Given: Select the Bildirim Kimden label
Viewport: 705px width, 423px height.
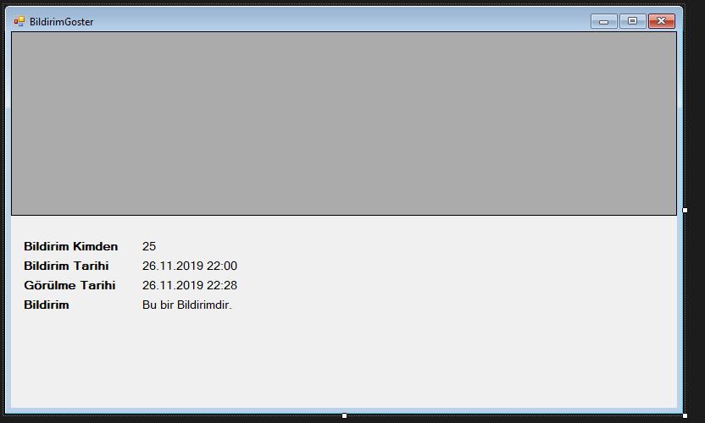Looking at the screenshot, I should click(x=70, y=246).
